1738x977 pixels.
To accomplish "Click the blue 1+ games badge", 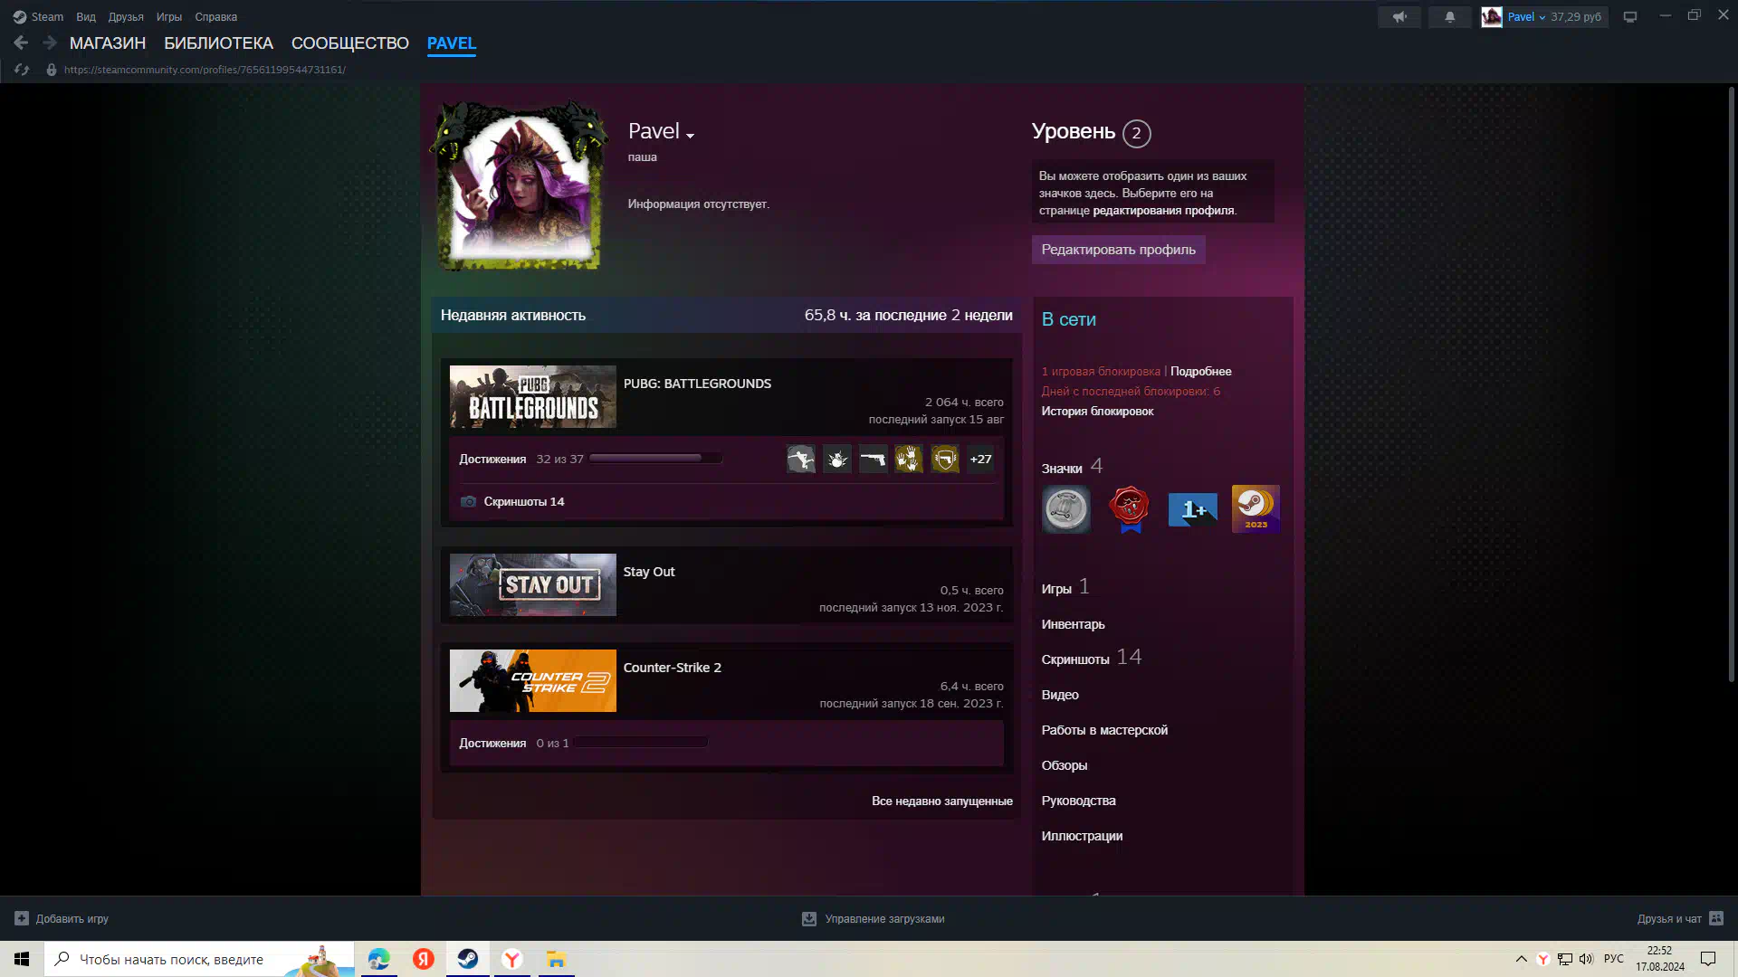I will pos(1193,508).
